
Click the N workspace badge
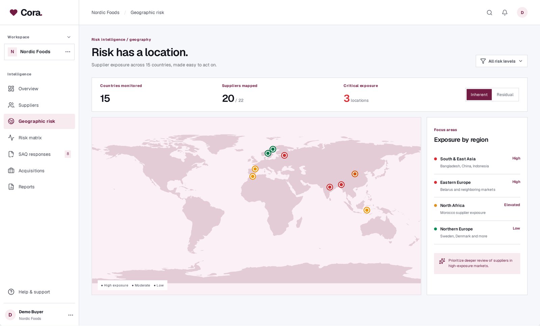(x=12, y=52)
